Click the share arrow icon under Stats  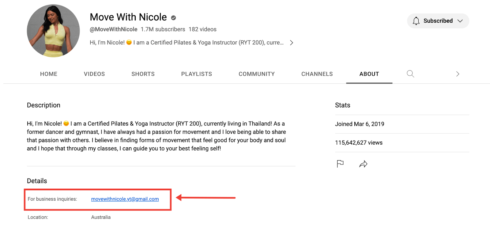363,164
